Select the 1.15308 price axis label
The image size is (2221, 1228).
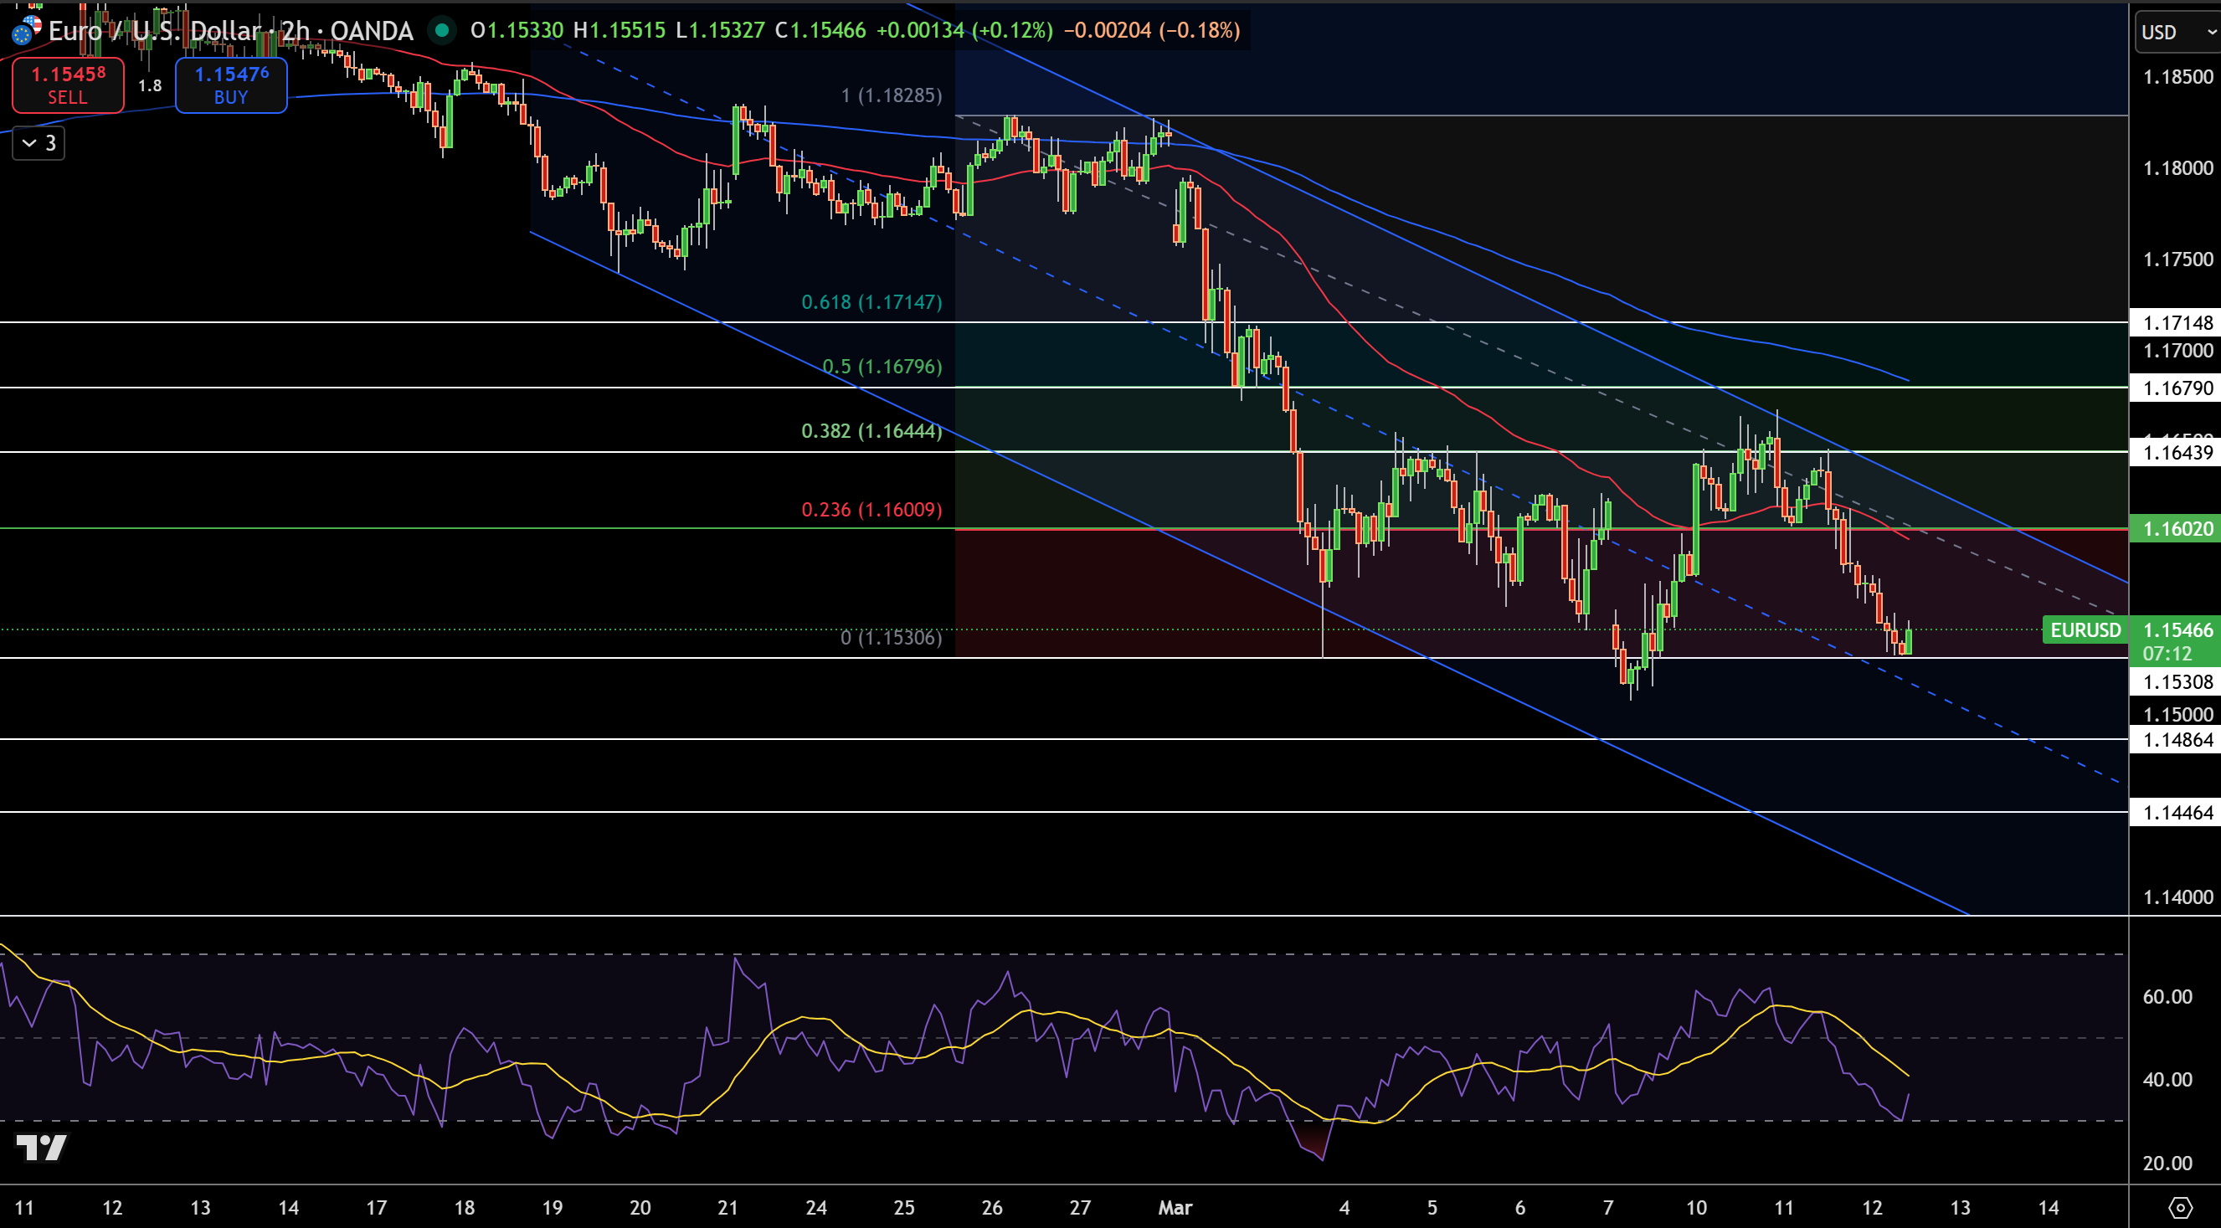[x=2177, y=681]
